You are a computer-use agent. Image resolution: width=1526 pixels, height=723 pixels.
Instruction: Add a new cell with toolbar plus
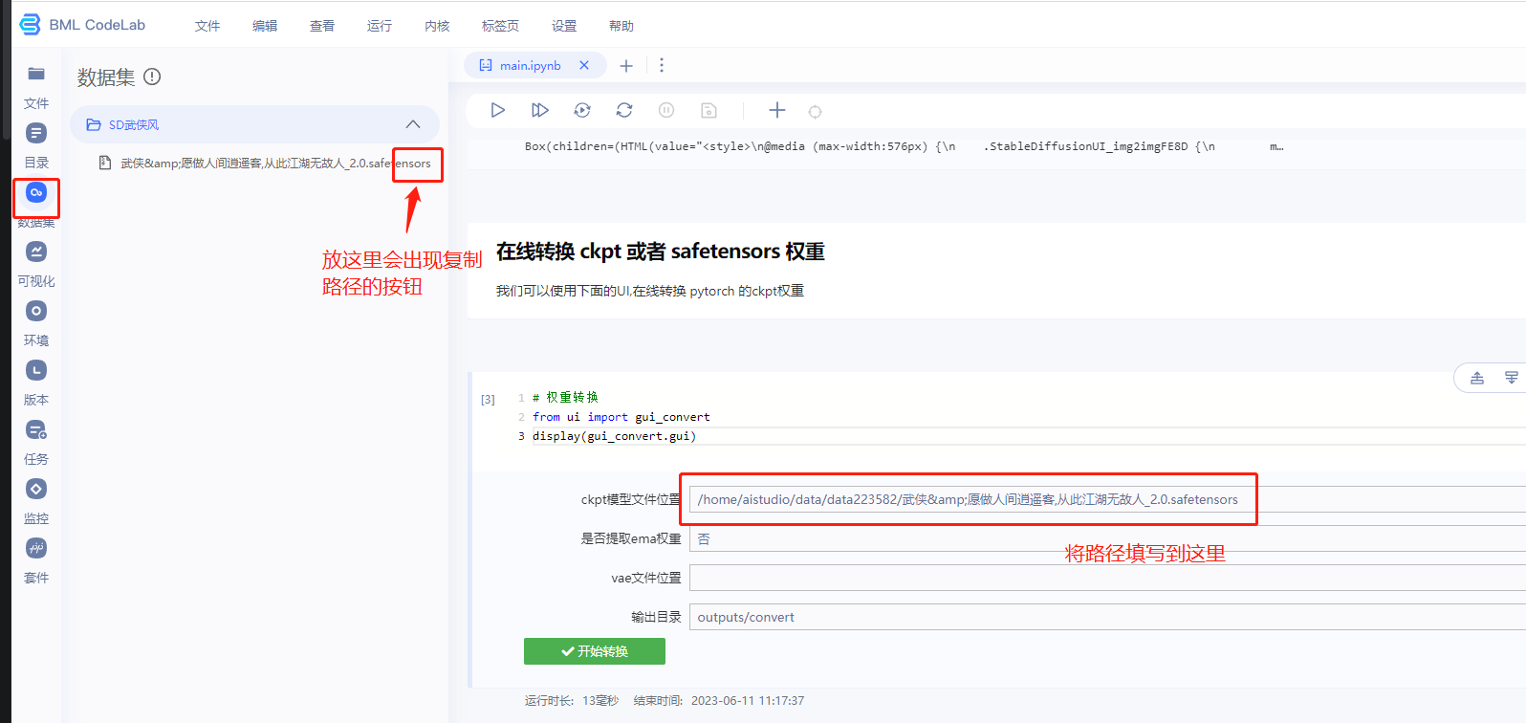click(x=777, y=110)
